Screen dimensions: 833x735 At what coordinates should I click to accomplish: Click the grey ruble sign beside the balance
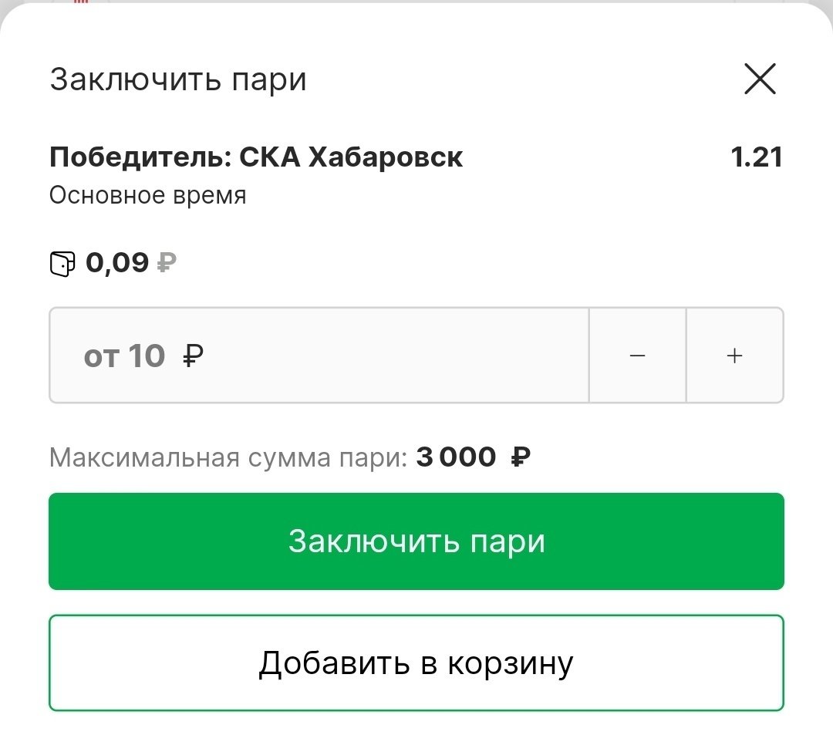(167, 264)
